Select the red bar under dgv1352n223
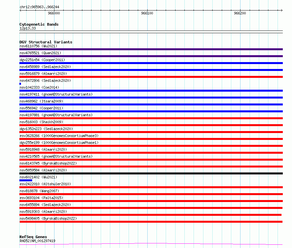This screenshot has width=292, height=248. [151, 132]
